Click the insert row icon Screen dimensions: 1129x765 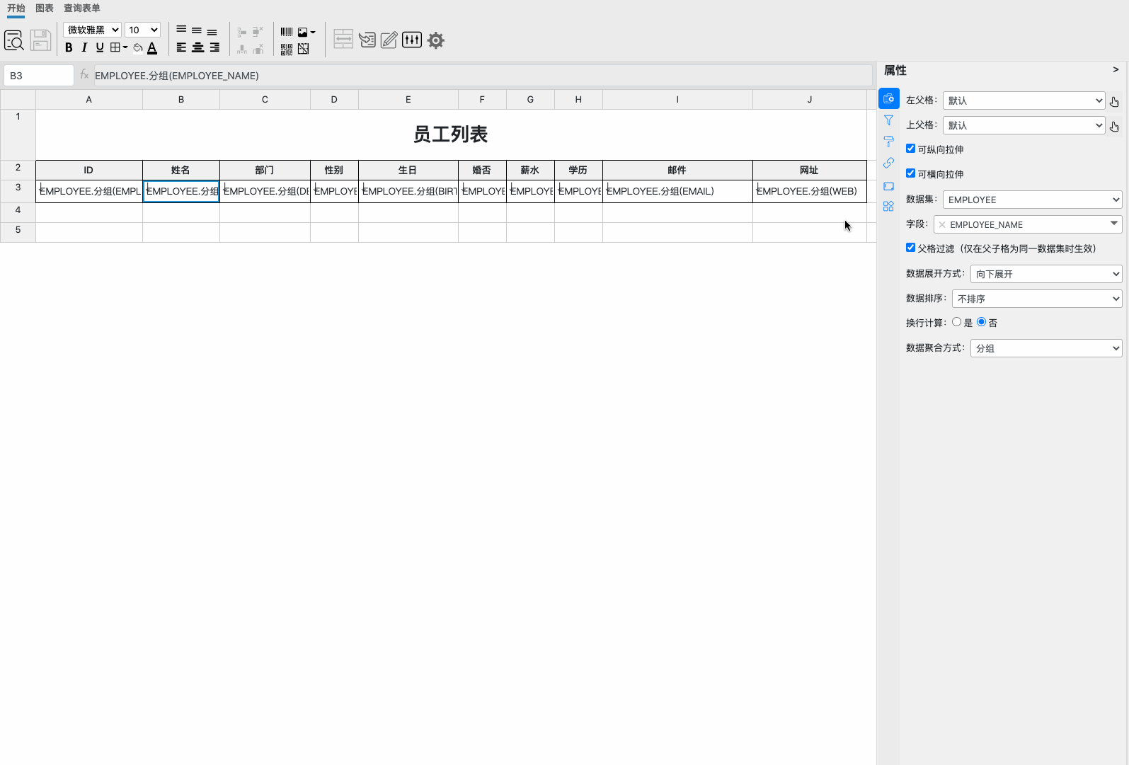(x=242, y=32)
